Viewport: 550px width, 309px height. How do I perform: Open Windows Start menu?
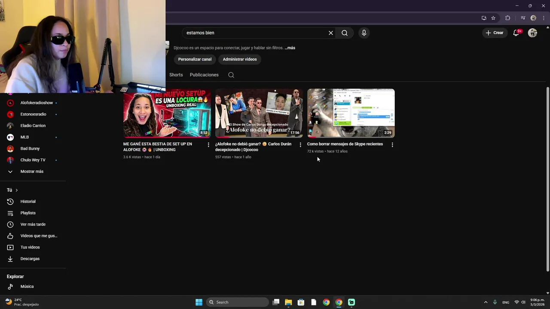(x=199, y=302)
